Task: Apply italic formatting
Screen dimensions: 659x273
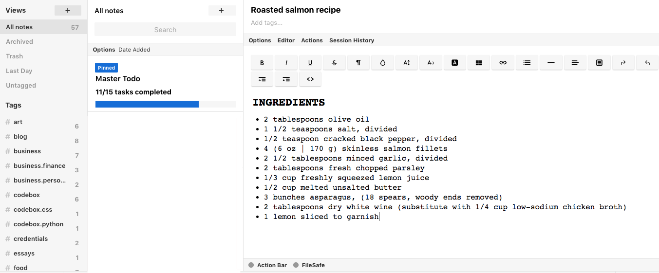Action: 286,63
